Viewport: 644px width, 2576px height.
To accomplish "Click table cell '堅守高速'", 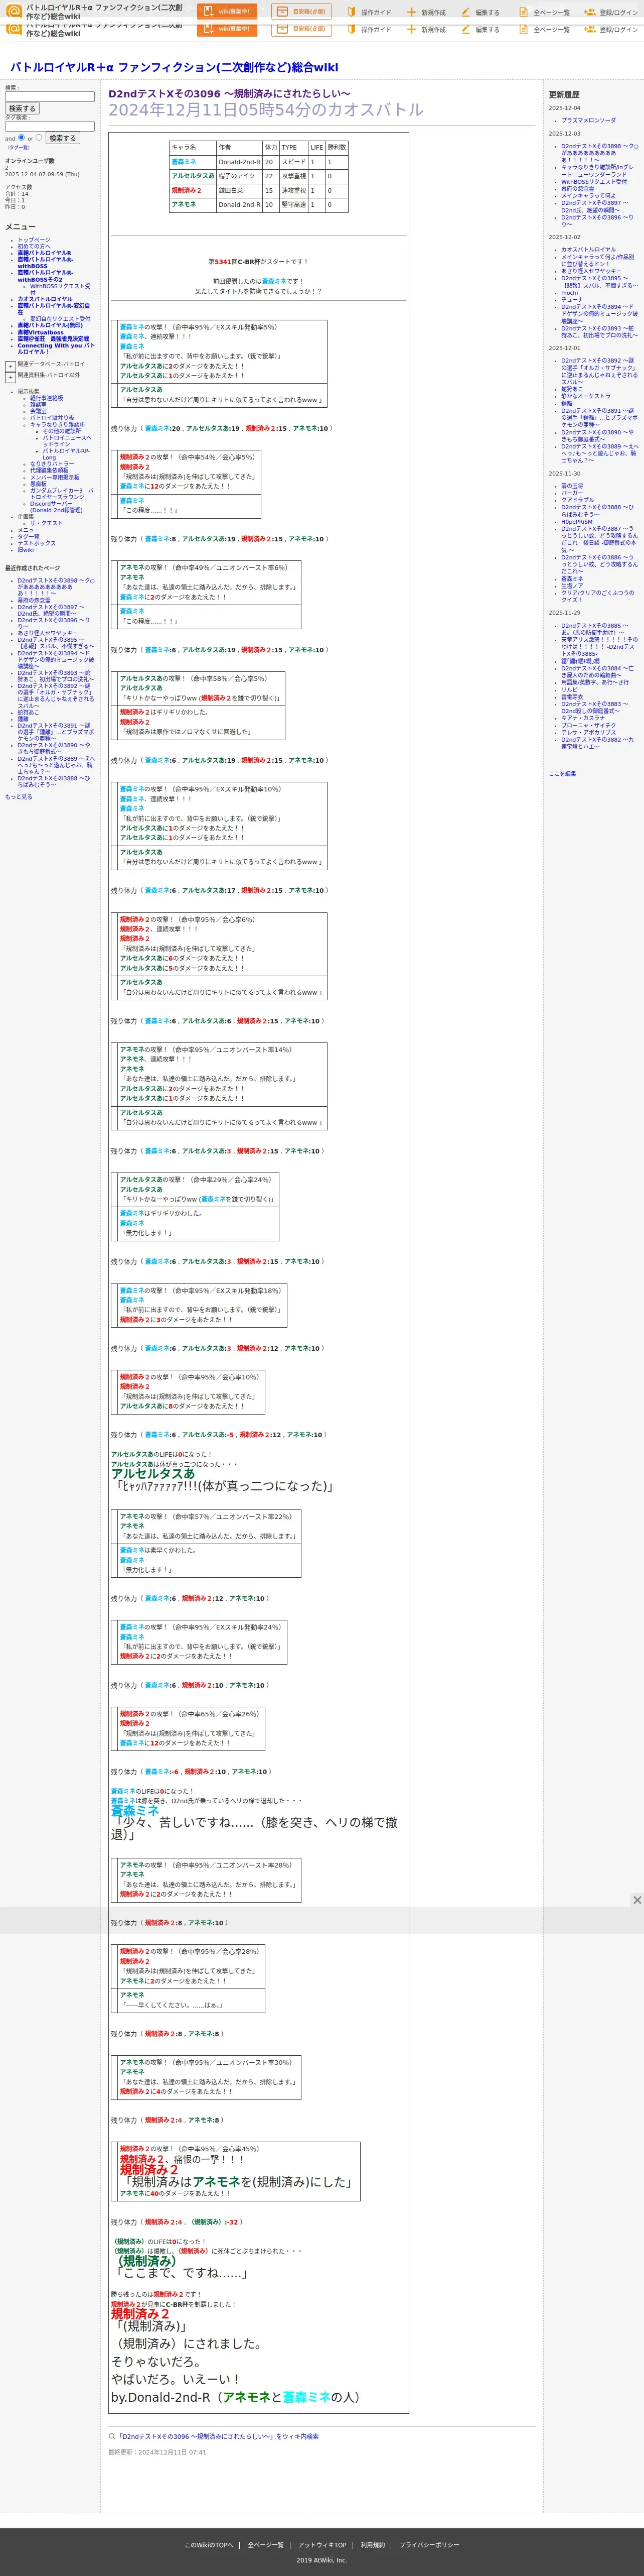I will pyautogui.click(x=293, y=204).
